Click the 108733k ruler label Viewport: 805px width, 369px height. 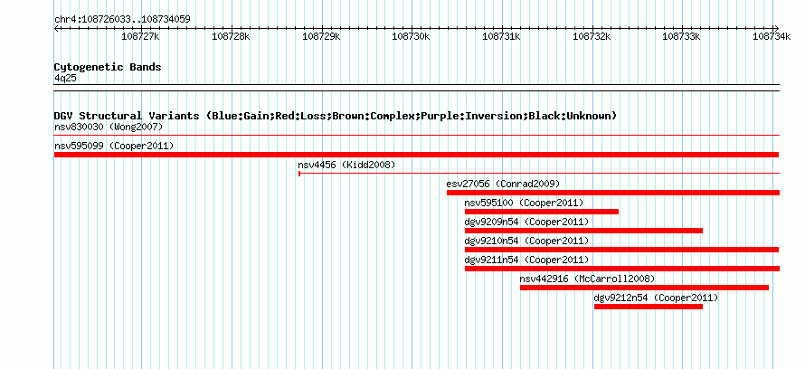[x=682, y=36]
